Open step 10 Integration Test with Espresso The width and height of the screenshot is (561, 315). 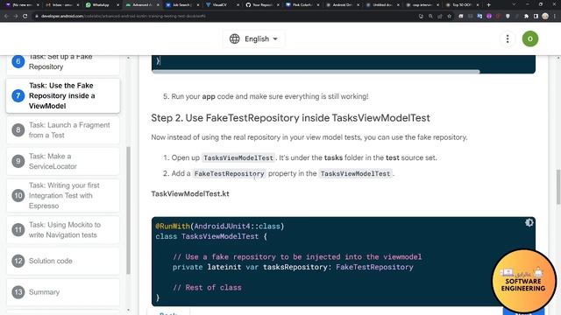[63, 195]
